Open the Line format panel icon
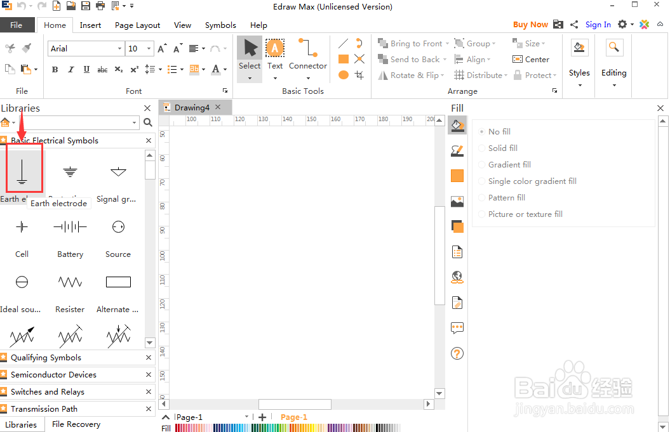Image resolution: width=670 pixels, height=432 pixels. click(x=457, y=151)
